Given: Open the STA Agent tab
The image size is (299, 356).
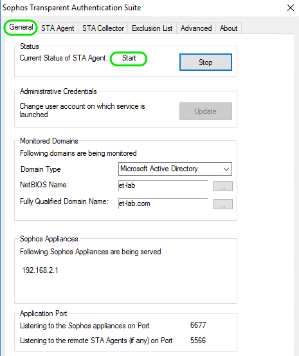Looking at the screenshot, I should pos(58,28).
